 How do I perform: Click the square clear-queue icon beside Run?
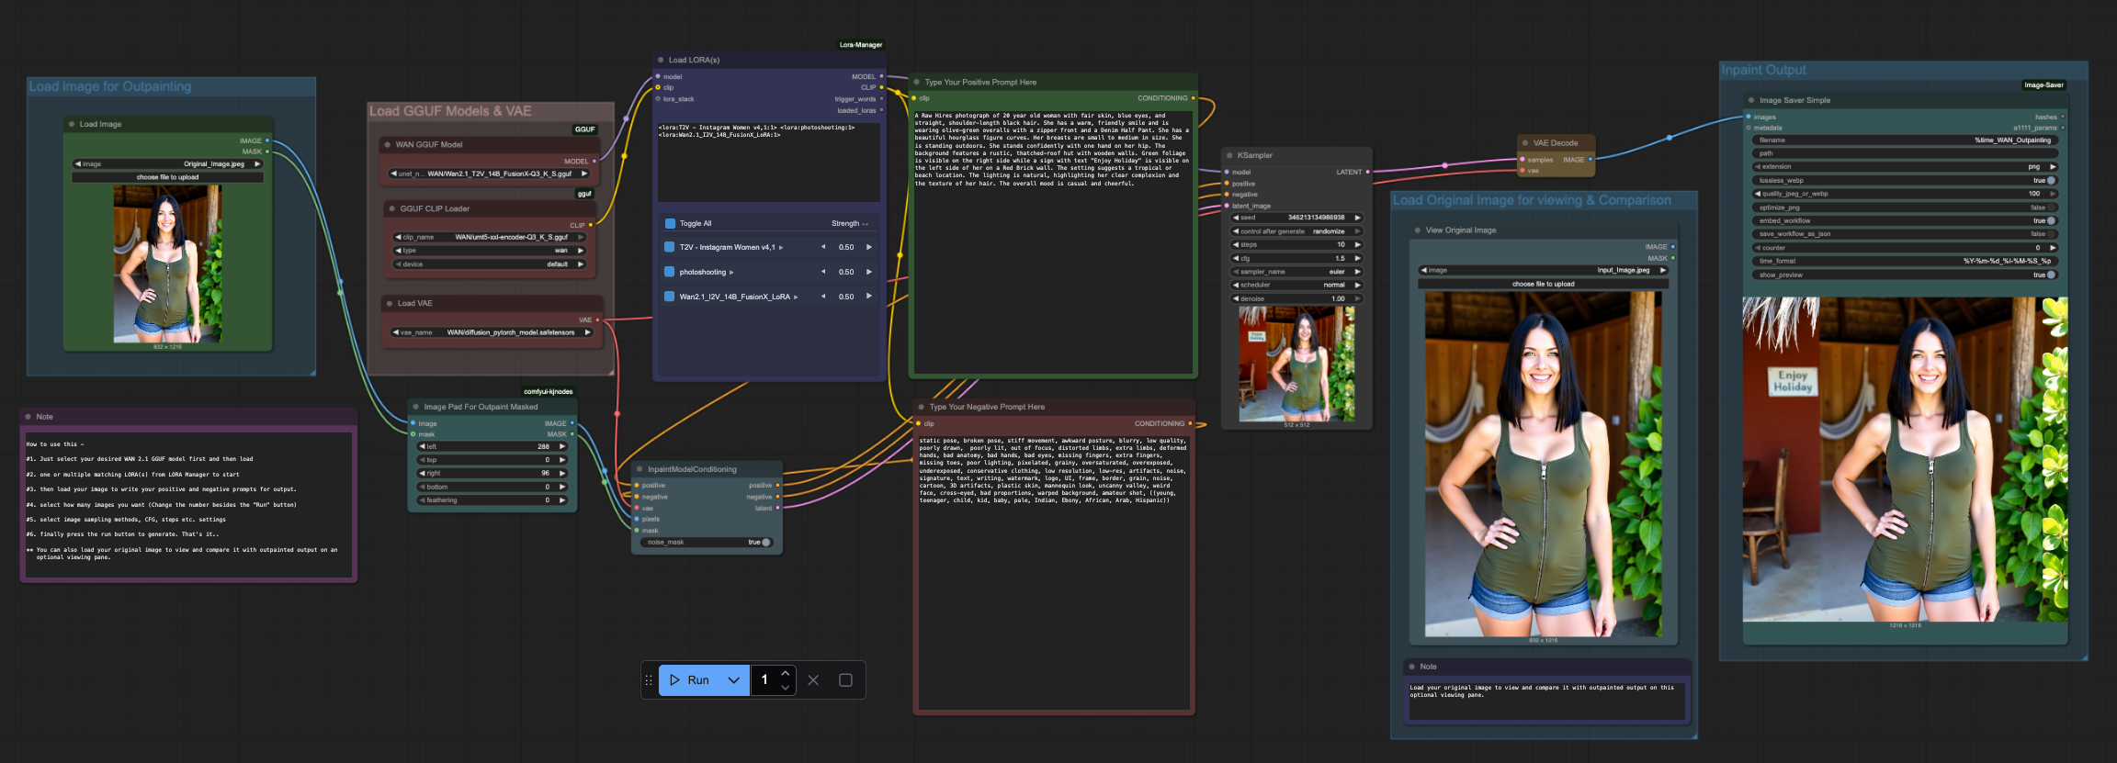point(845,680)
